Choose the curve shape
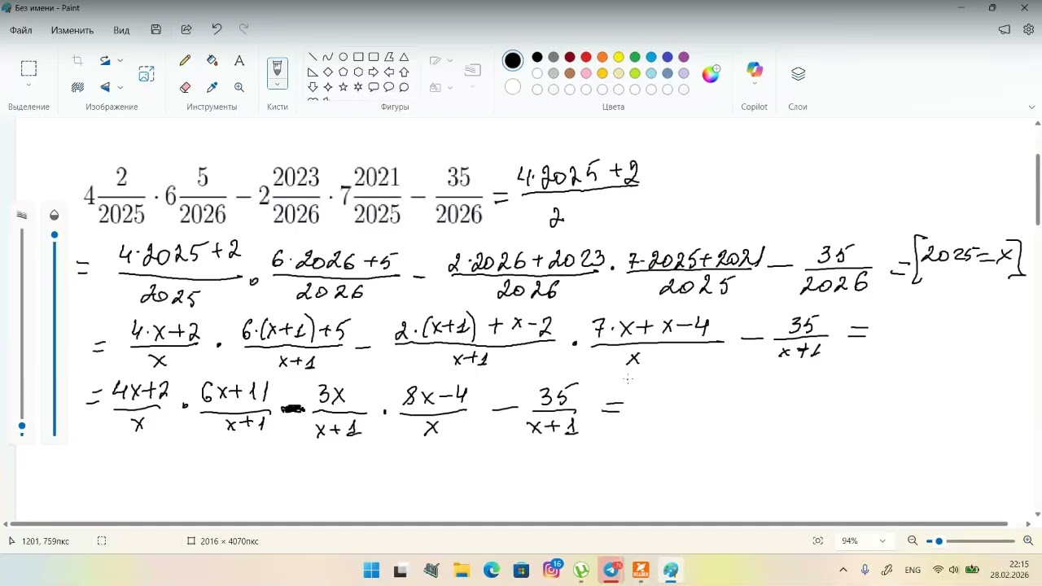 [327, 57]
